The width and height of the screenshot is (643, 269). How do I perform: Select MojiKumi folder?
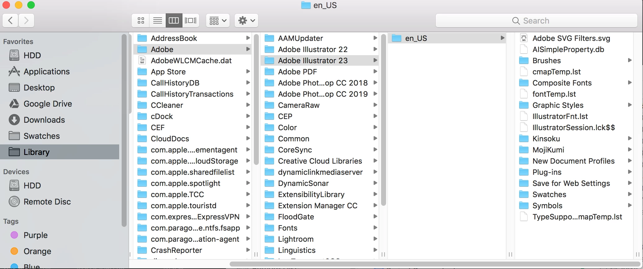(x=574, y=150)
